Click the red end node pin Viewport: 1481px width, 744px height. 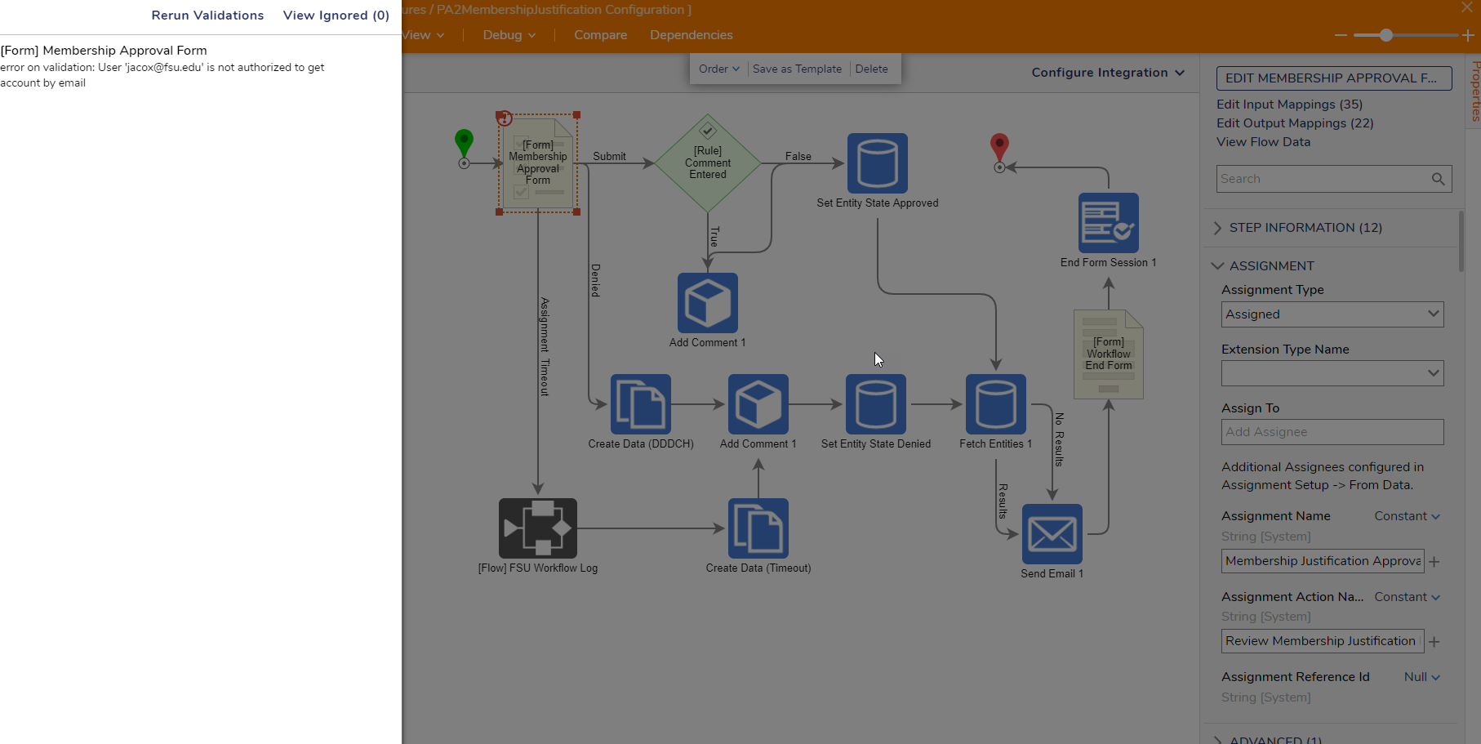pyautogui.click(x=999, y=148)
